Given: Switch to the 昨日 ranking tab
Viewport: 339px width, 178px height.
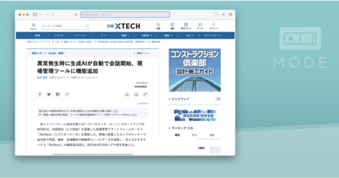Looking at the screenshot, I should (x=194, y=135).
